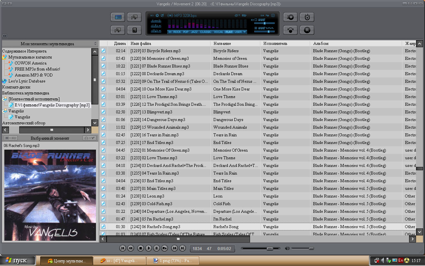425x266 pixels.
Task: Sort by the Жанр column header
Action: pyautogui.click(x=409, y=44)
